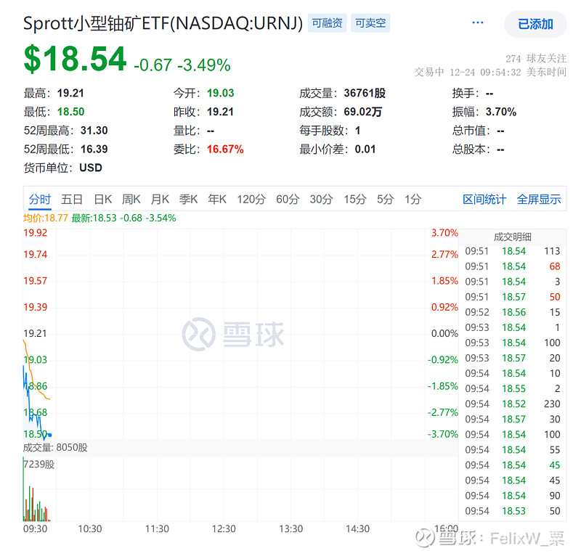Select the 5分 interval tab
This screenshot has width=581, height=556.
point(385,200)
